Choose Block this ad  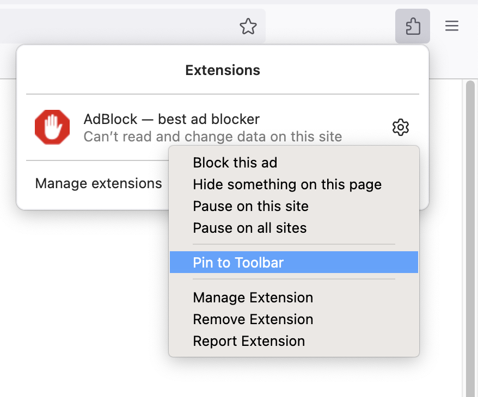coord(235,162)
